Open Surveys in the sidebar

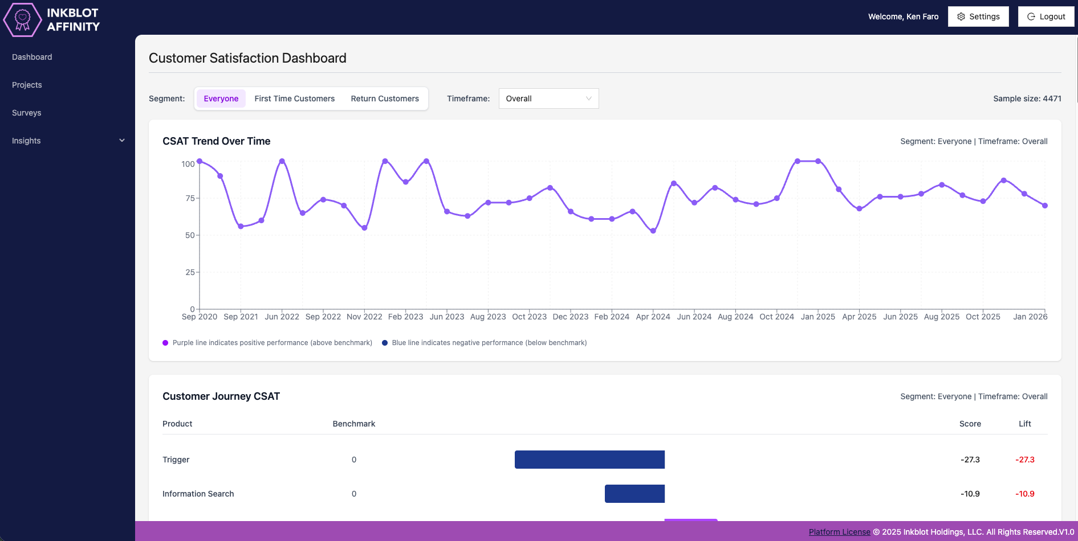[x=26, y=113]
